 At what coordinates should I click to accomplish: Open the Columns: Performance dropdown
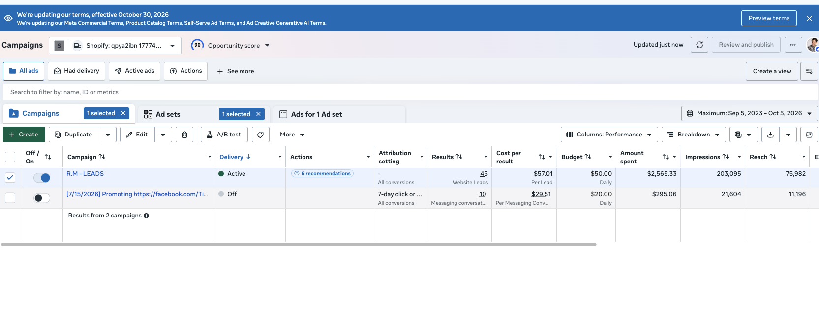[x=609, y=135]
